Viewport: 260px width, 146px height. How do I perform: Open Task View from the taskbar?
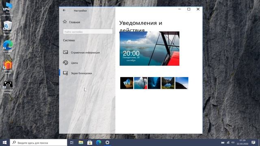72,142
